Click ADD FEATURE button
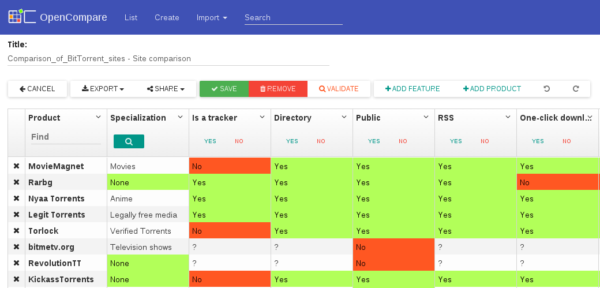Viewport: 600px width, 288px height. click(x=412, y=89)
